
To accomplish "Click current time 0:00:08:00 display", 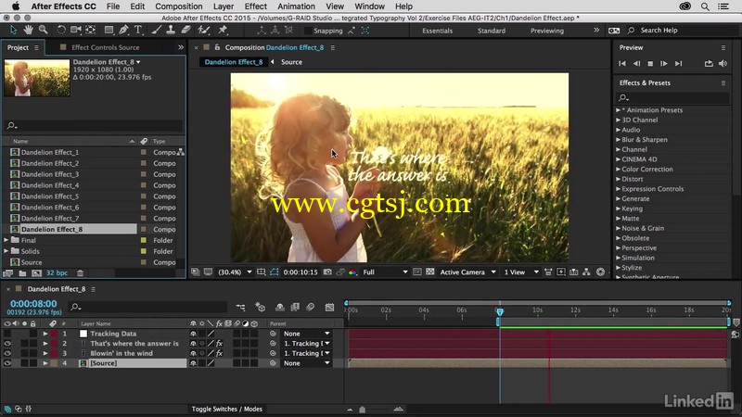I will (x=33, y=304).
